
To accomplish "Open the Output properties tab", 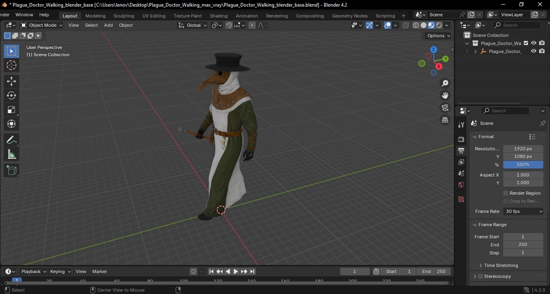I will click(x=461, y=151).
